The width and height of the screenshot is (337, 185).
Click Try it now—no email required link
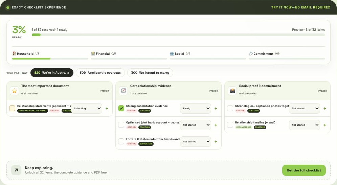pyautogui.click(x=301, y=7)
